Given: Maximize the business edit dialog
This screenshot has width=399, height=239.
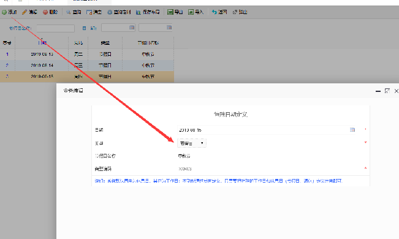Looking at the screenshot, I should coord(387,91).
